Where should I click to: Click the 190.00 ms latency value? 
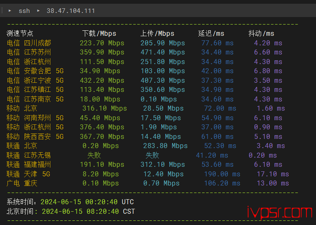(222, 174)
